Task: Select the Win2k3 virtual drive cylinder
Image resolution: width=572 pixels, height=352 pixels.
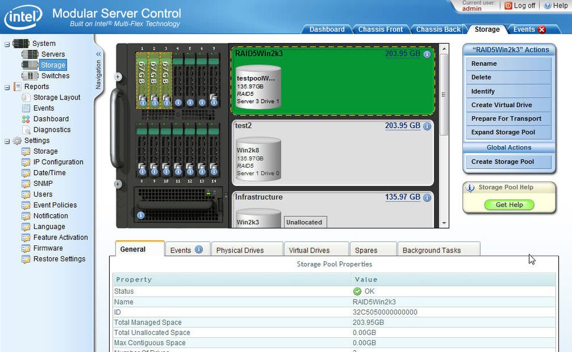Action: click(258, 218)
